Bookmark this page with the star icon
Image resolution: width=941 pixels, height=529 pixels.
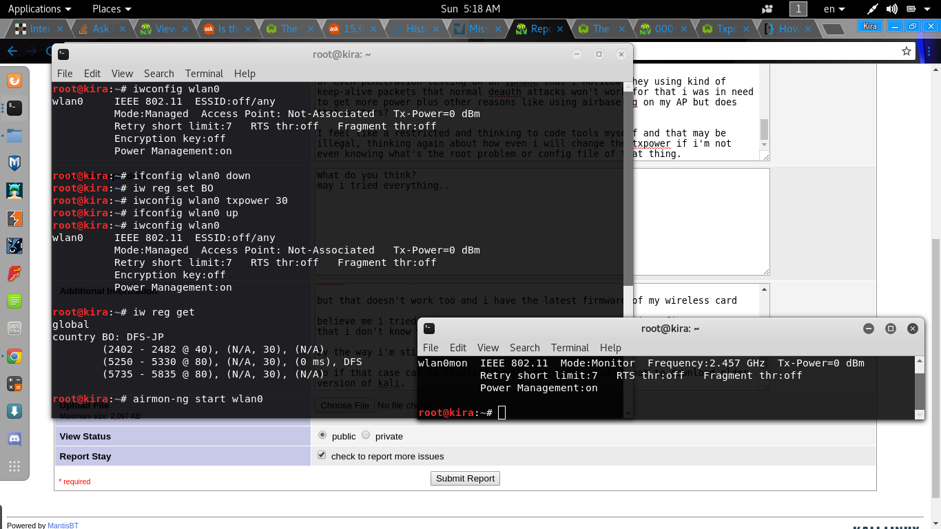[907, 51]
